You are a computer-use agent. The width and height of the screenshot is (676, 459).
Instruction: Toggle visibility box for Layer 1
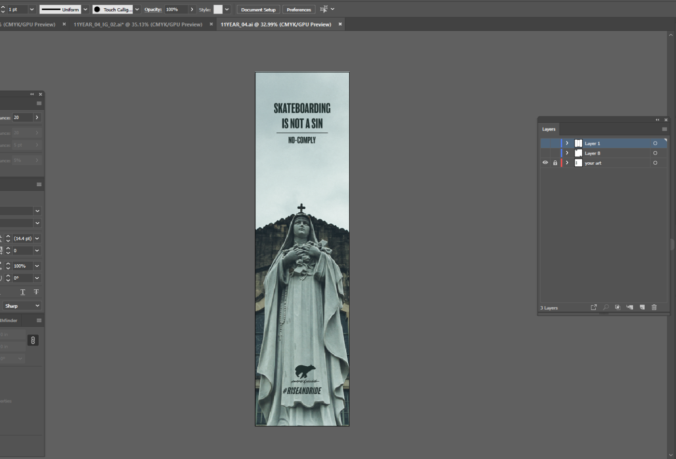[545, 143]
